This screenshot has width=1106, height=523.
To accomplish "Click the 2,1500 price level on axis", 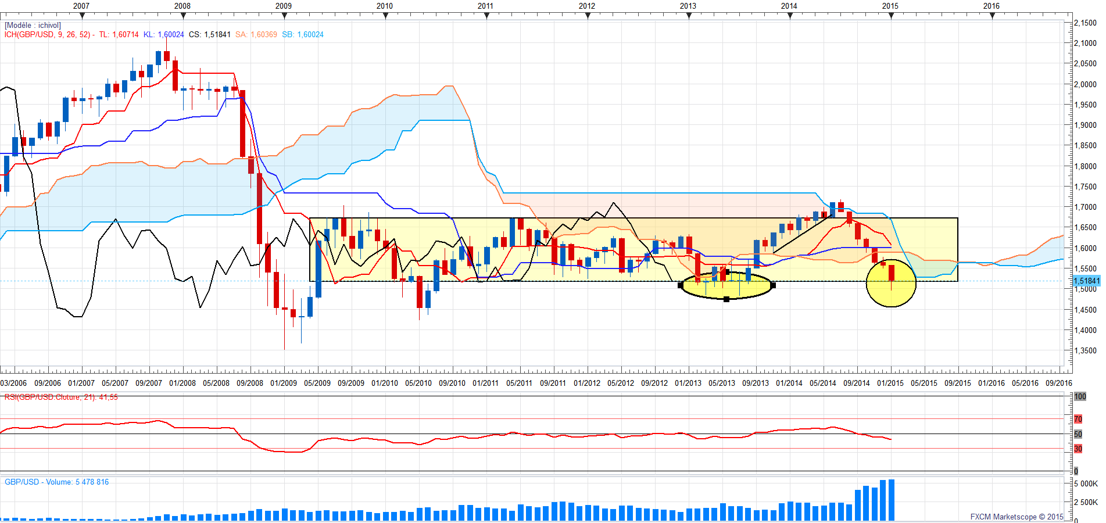I will tap(1085, 23).
